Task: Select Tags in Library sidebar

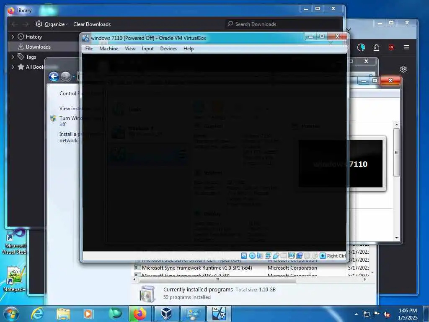Action: pos(31,57)
